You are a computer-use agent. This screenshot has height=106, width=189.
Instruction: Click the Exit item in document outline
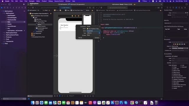click(34, 35)
